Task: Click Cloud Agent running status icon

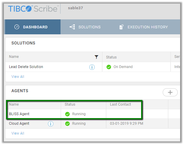Action: 67,124
